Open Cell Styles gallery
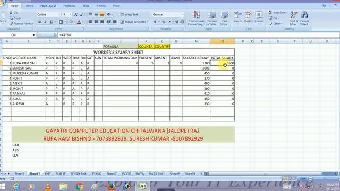 [224, 19]
